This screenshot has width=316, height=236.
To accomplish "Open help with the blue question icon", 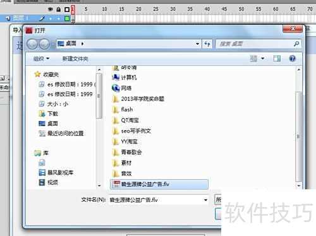I will pos(292,58).
